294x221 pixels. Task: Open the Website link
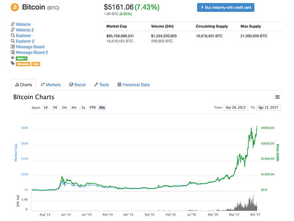(x=23, y=24)
